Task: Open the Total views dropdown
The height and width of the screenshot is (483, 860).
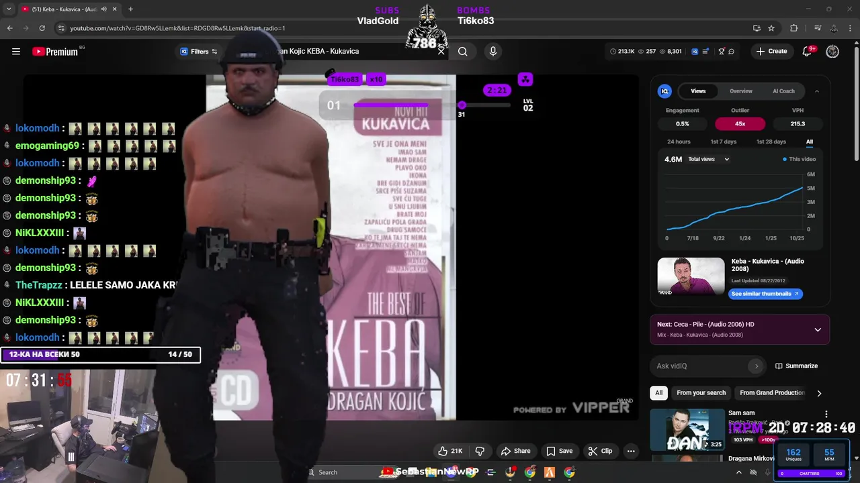Action: [709, 159]
